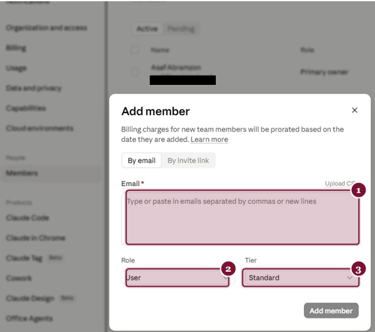Check the Asaf Abramzon row checkbox

tap(135, 72)
